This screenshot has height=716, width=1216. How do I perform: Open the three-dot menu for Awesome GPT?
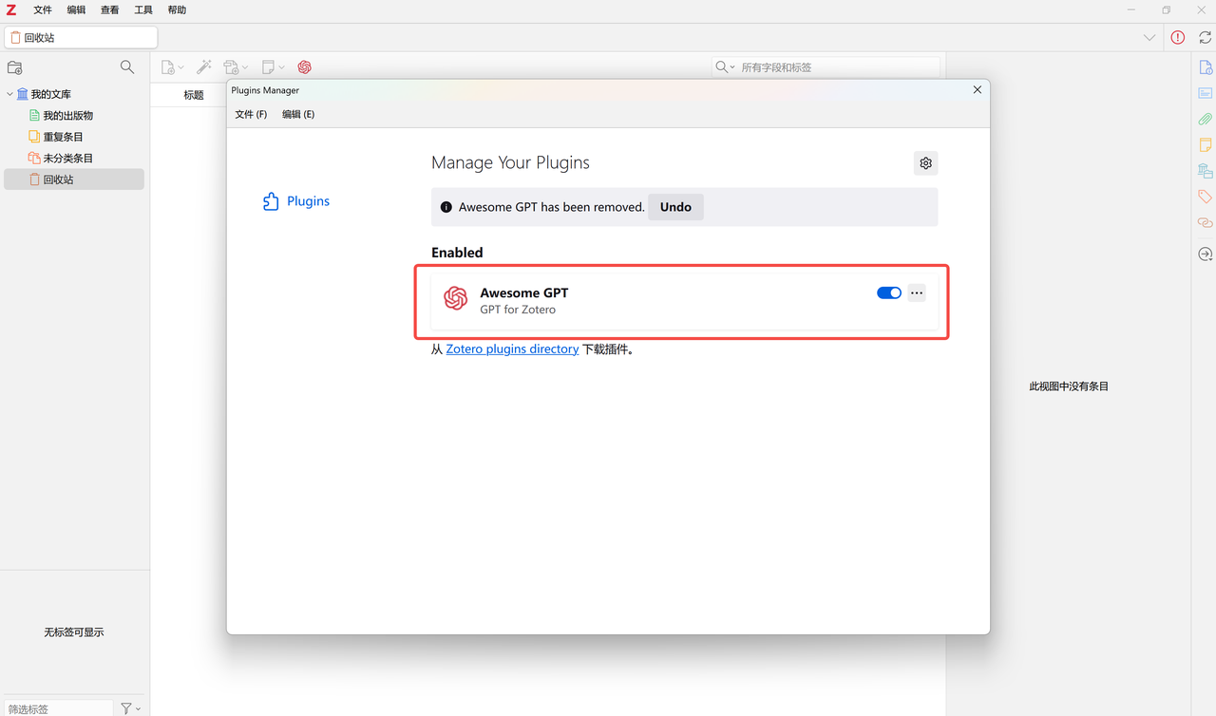pos(917,292)
